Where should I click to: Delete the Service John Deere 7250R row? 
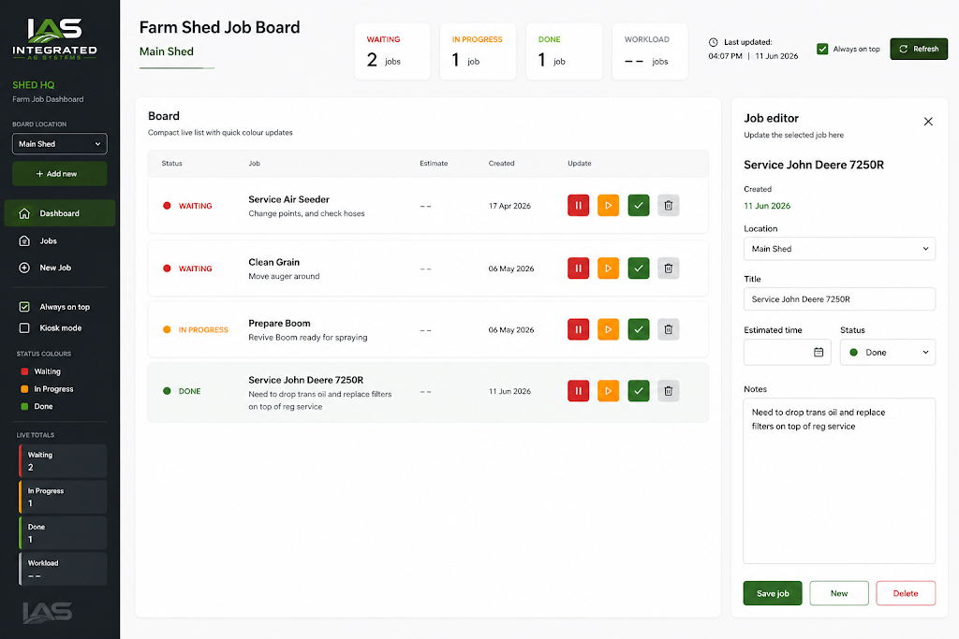coord(669,391)
